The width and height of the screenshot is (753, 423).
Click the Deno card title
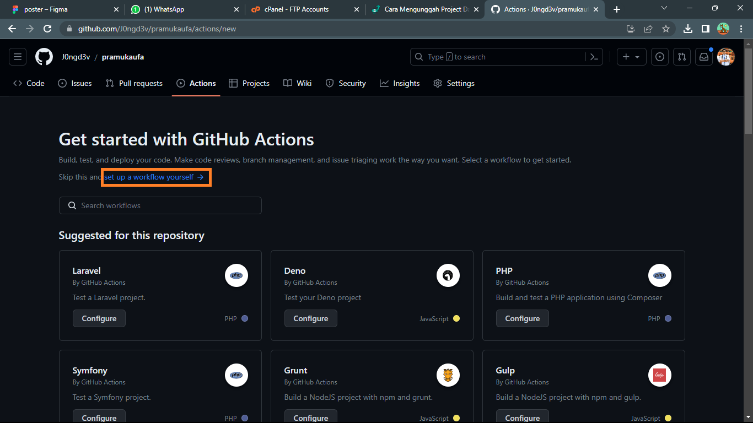pos(295,270)
